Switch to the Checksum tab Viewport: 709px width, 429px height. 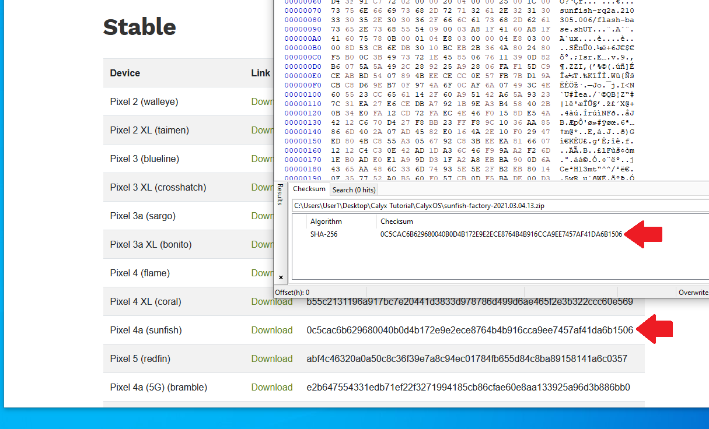pos(309,189)
